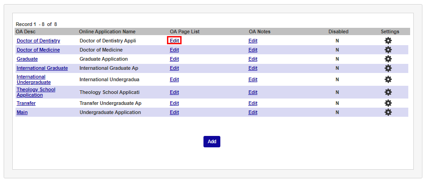Select the 'Undergraduate Application' name cell
427x182 pixels.
[110, 112]
